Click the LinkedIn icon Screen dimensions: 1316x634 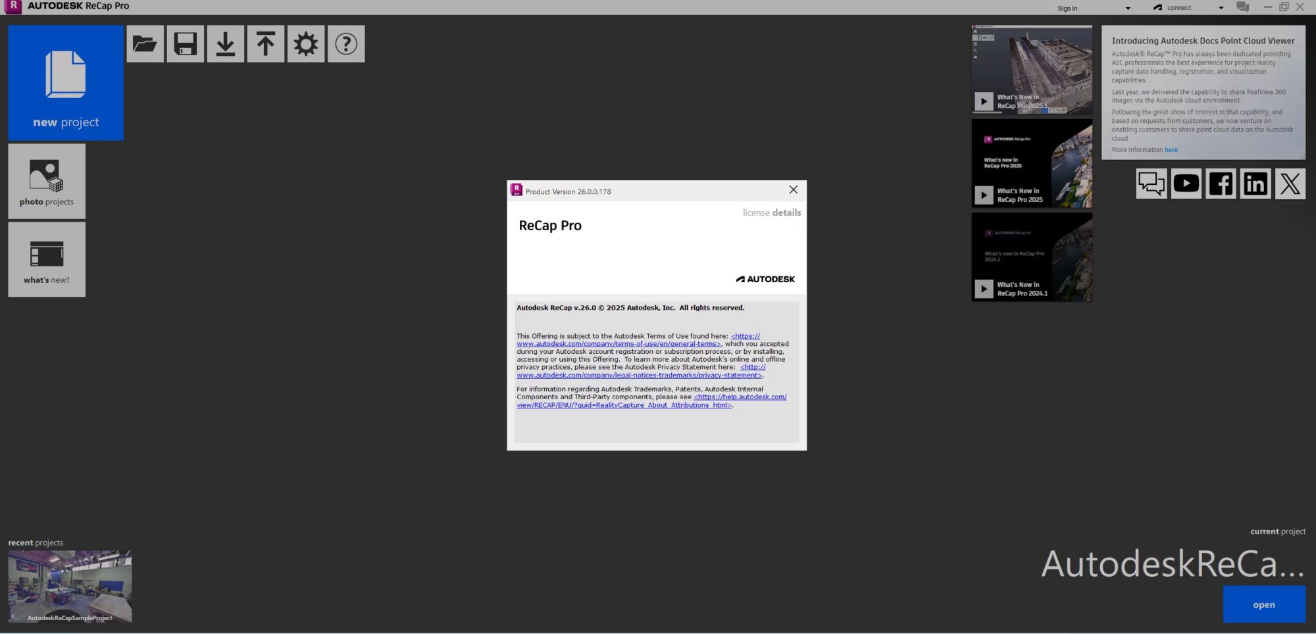point(1255,183)
